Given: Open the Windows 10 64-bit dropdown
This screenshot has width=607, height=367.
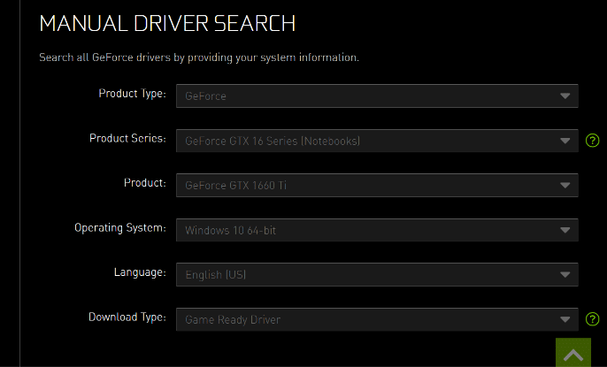Looking at the screenshot, I should tap(377, 230).
